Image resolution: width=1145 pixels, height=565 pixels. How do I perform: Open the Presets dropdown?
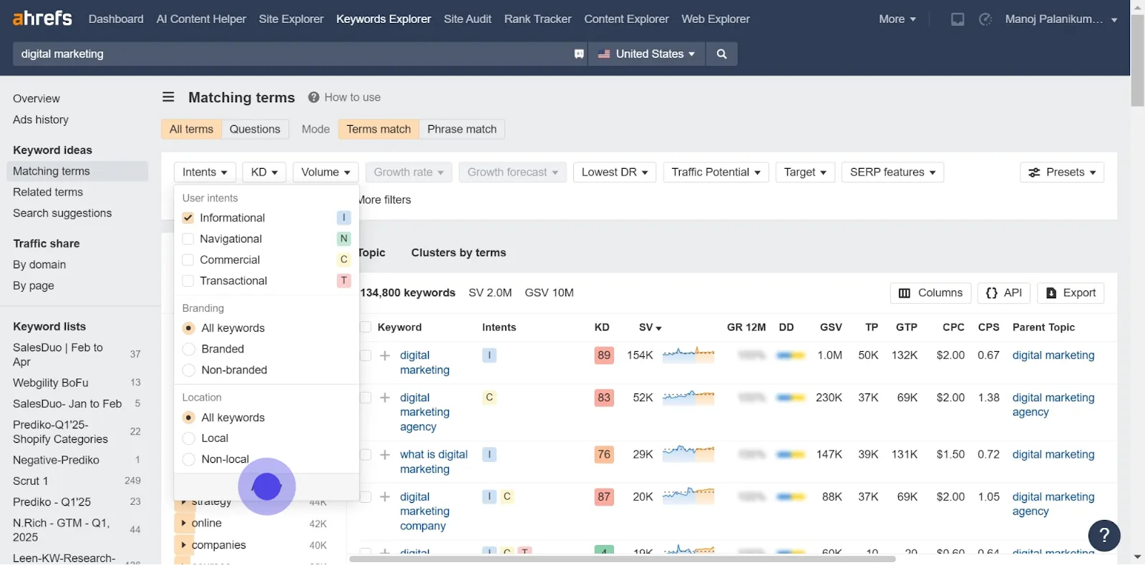click(x=1062, y=172)
